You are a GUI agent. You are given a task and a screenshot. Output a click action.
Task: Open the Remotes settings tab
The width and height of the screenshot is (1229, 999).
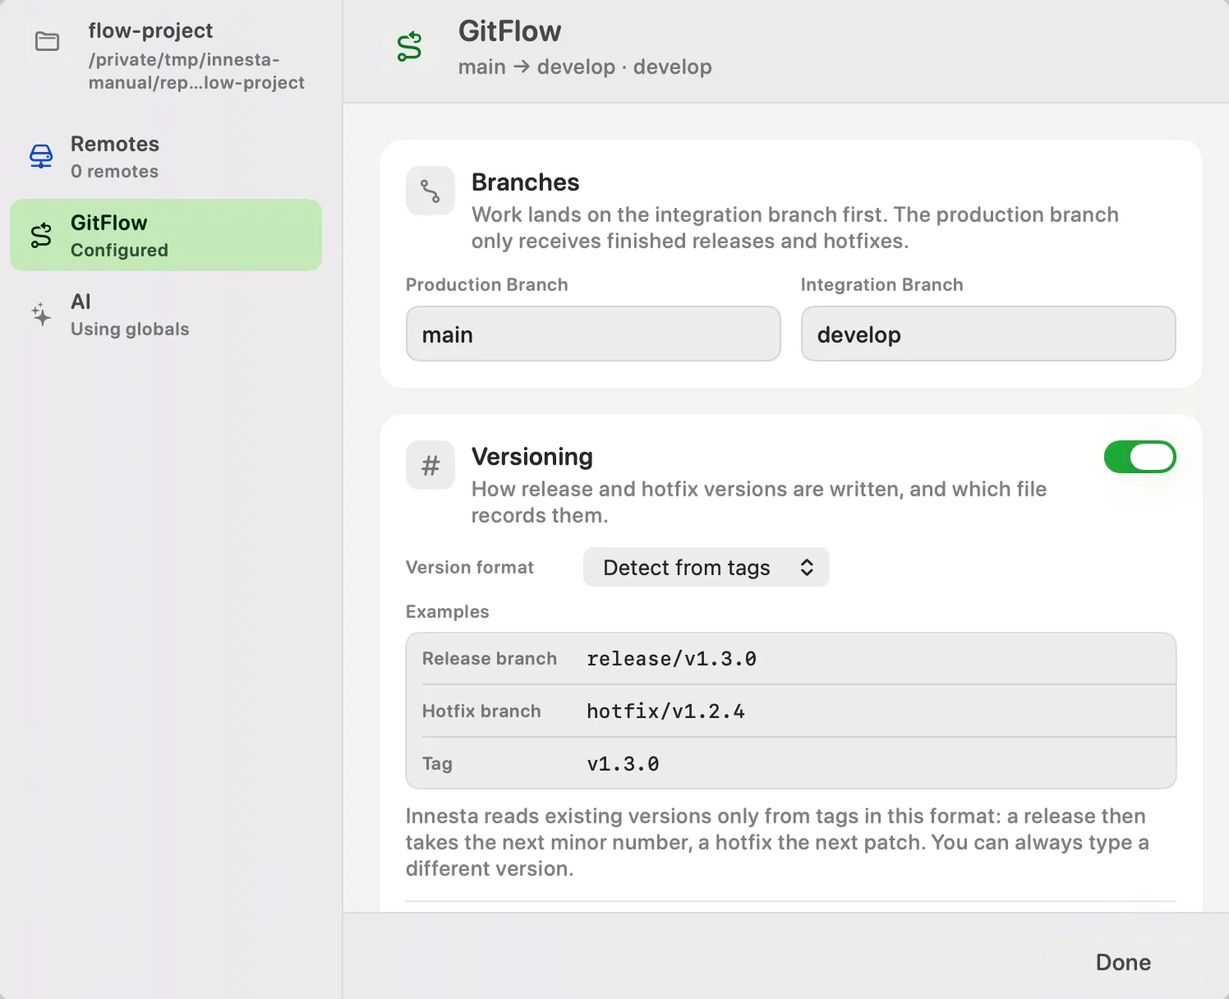point(166,156)
